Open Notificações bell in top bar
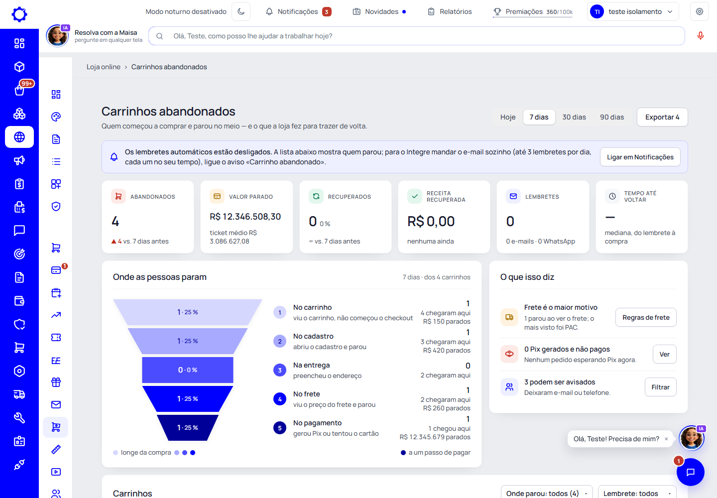The height and width of the screenshot is (498, 717). point(298,11)
